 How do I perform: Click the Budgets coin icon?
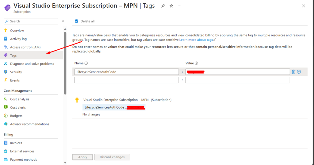tap(6, 116)
